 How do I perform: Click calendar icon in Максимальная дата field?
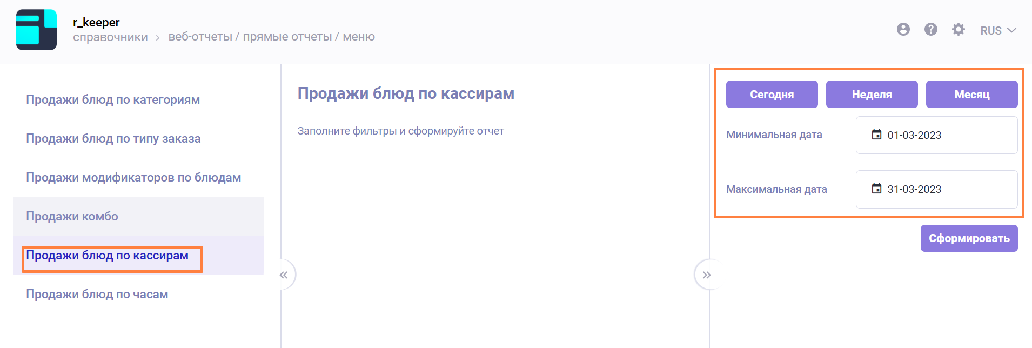(x=876, y=189)
